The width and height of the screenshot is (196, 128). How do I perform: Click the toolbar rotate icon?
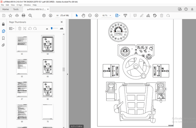coord(168,15)
